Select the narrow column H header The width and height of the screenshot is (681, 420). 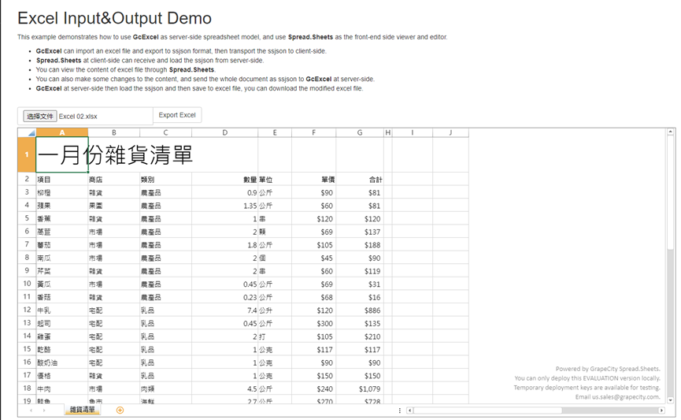(x=388, y=132)
